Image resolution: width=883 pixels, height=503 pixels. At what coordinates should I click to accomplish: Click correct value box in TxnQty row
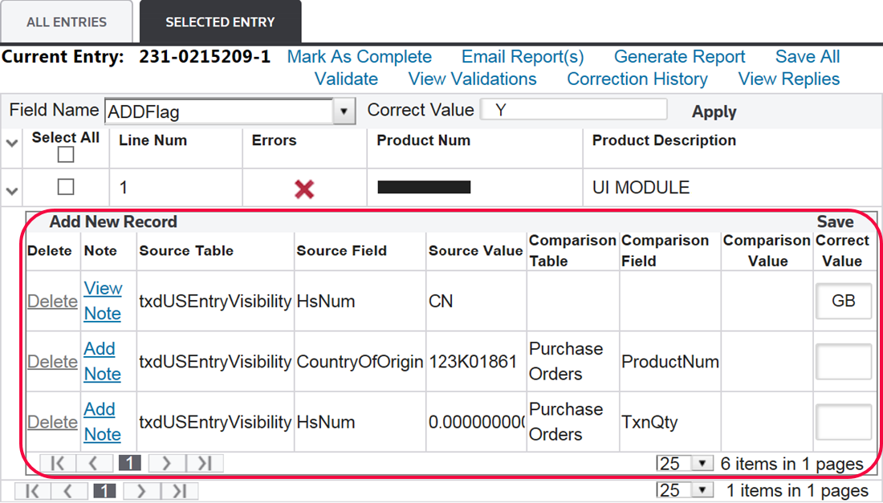tap(843, 422)
